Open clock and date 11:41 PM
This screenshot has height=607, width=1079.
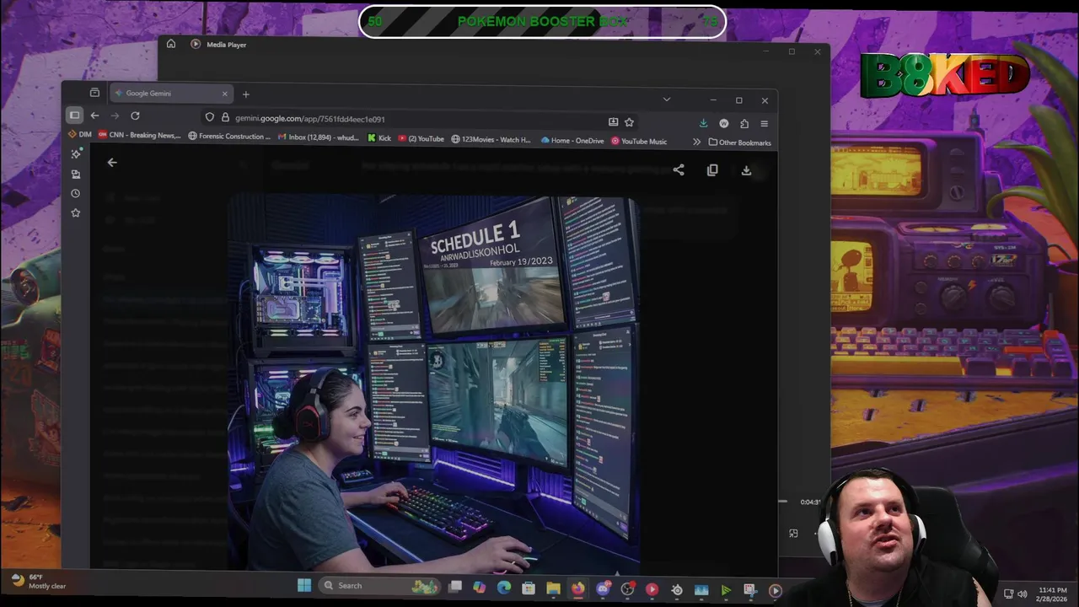1053,594
